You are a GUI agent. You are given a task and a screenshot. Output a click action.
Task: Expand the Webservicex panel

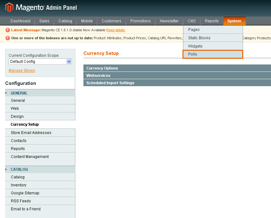(177, 75)
